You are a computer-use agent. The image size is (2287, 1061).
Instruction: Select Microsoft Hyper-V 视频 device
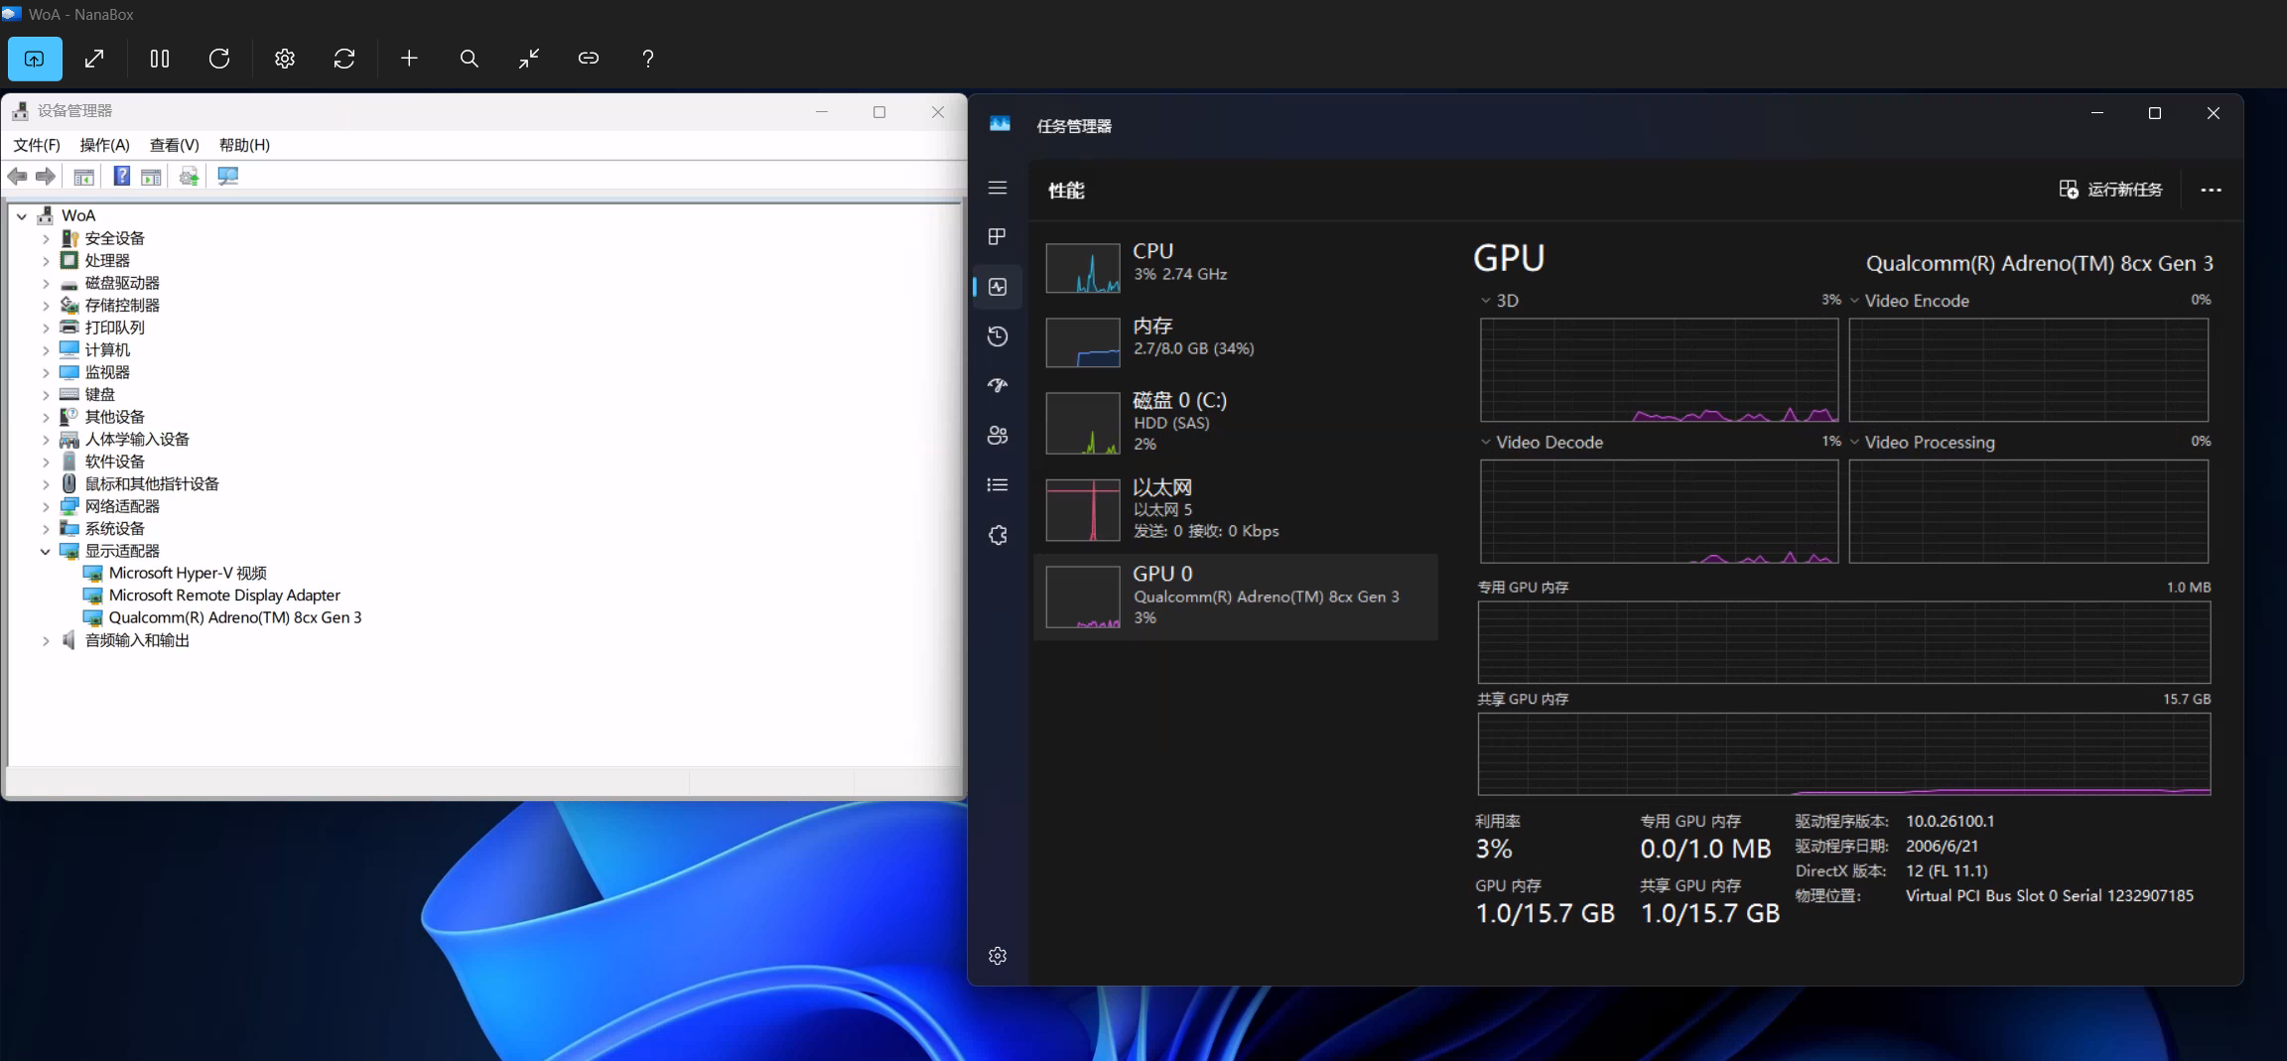[x=188, y=573]
